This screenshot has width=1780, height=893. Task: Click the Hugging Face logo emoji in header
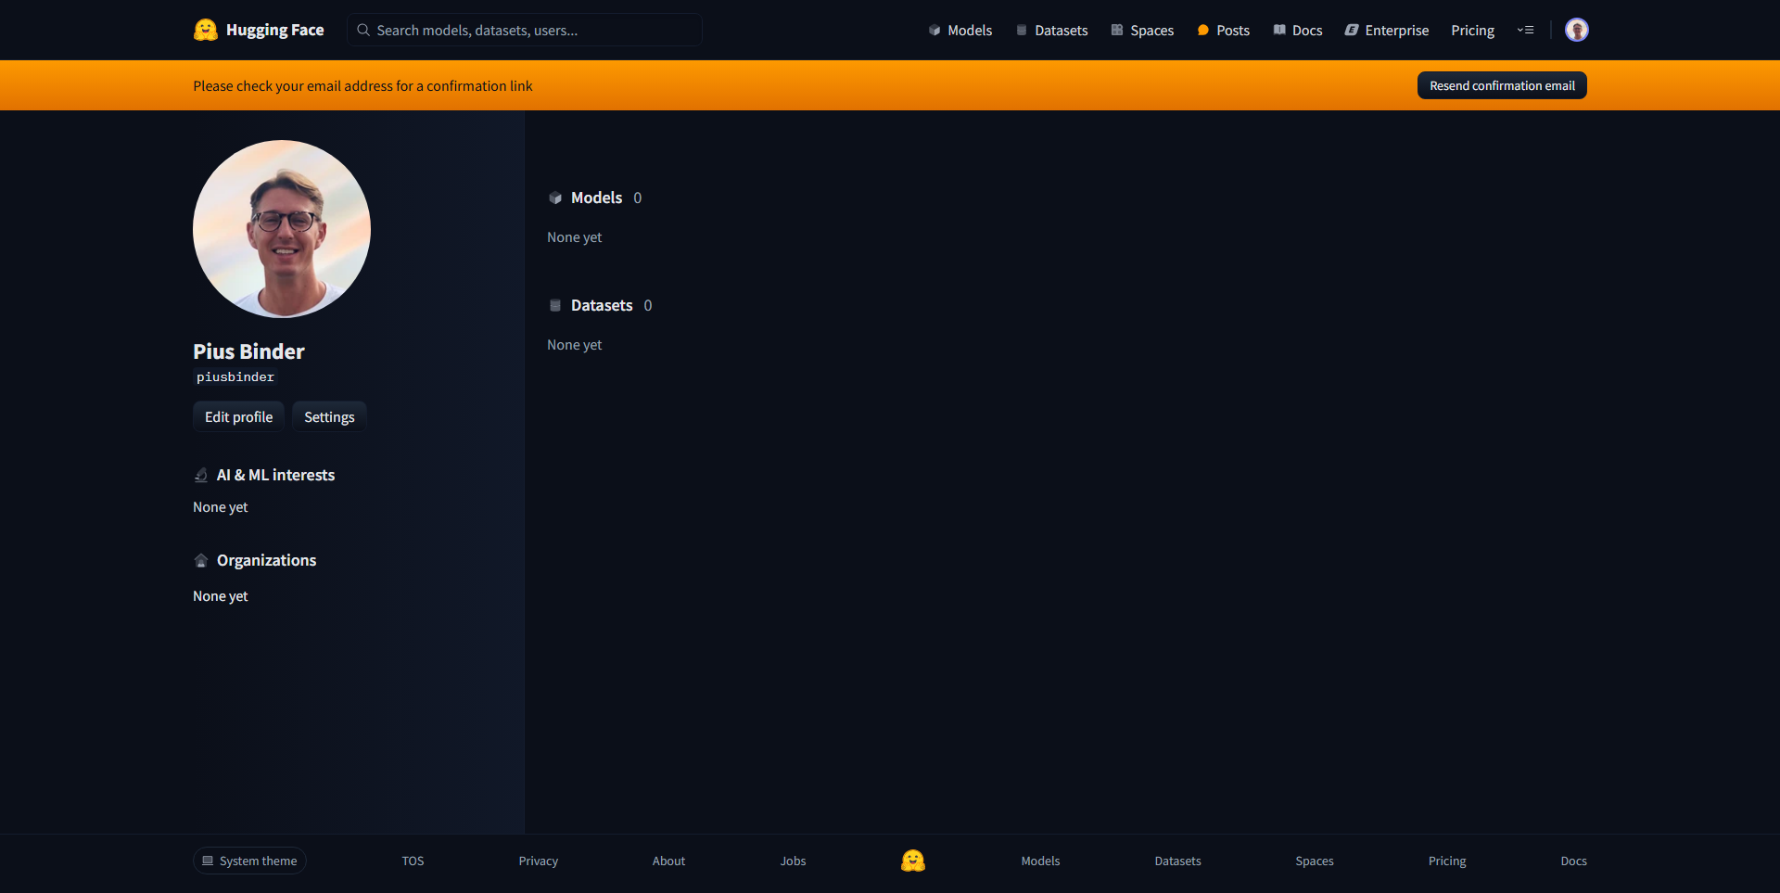(205, 30)
